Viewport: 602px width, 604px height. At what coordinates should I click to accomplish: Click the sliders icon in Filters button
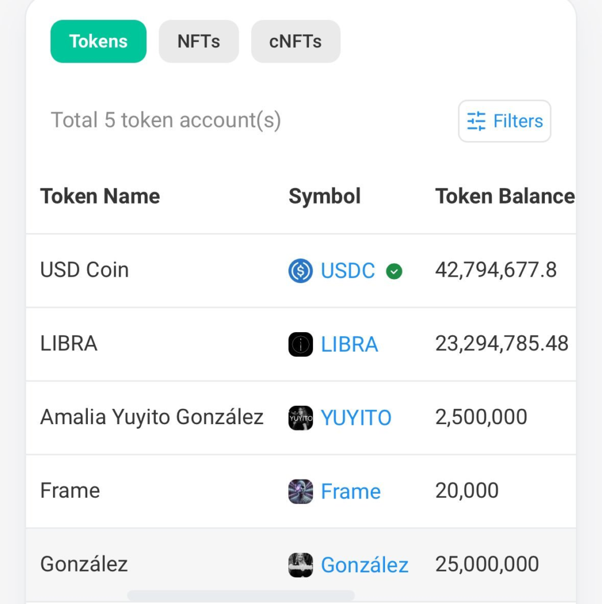coord(476,121)
